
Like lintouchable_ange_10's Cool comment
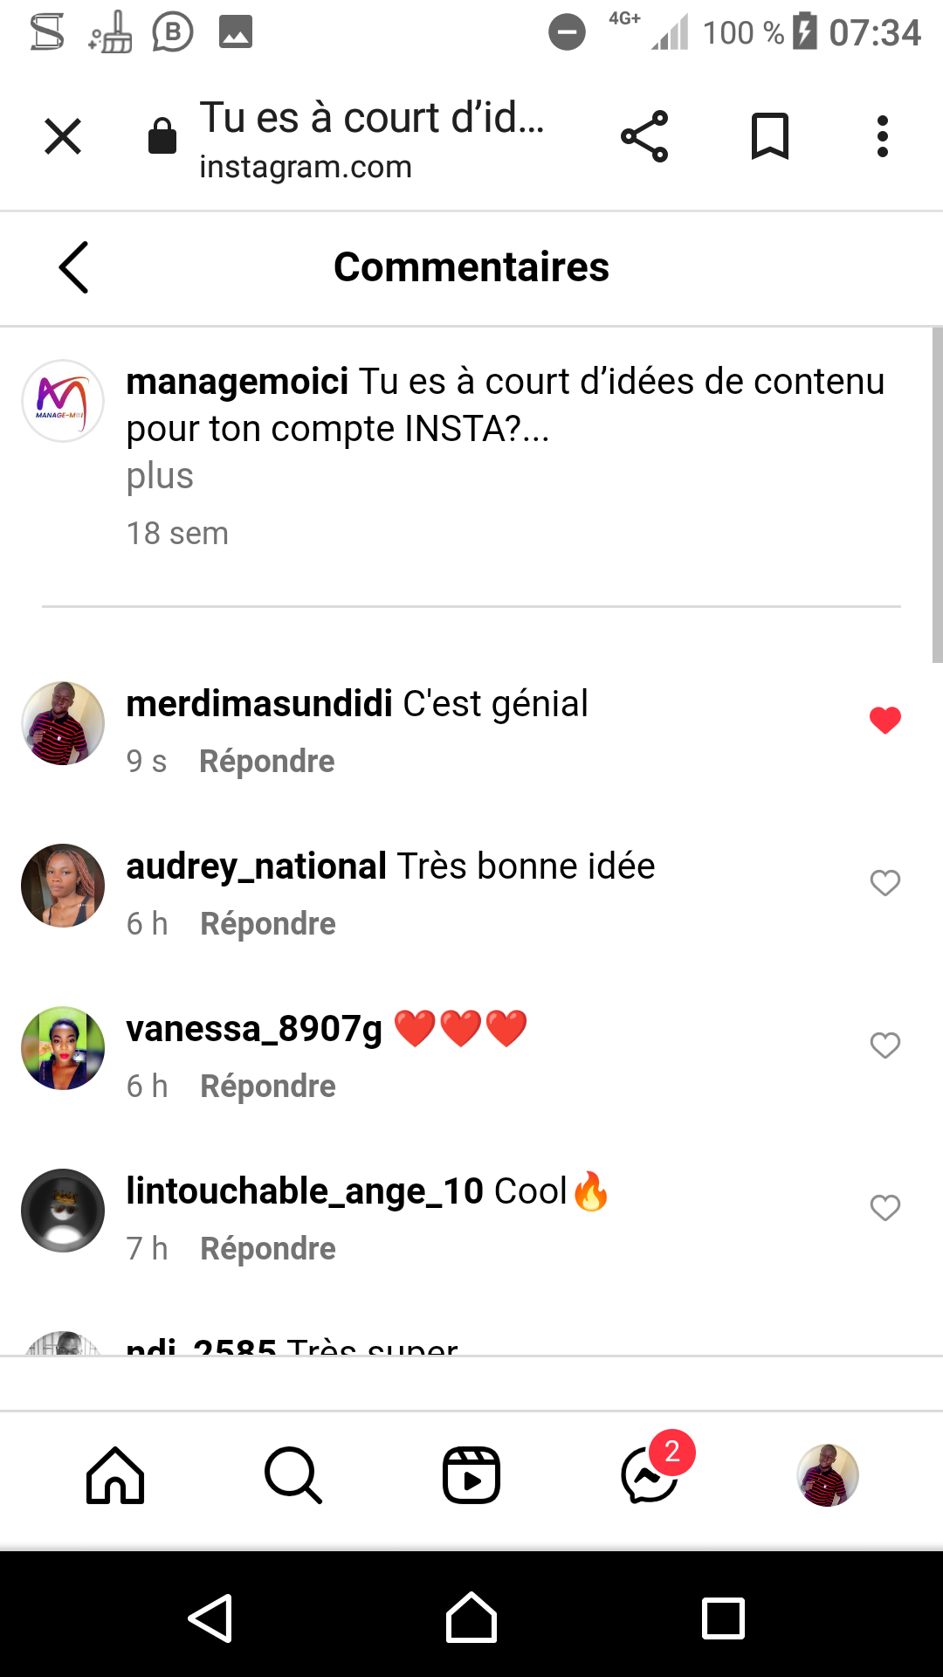pyautogui.click(x=884, y=1208)
